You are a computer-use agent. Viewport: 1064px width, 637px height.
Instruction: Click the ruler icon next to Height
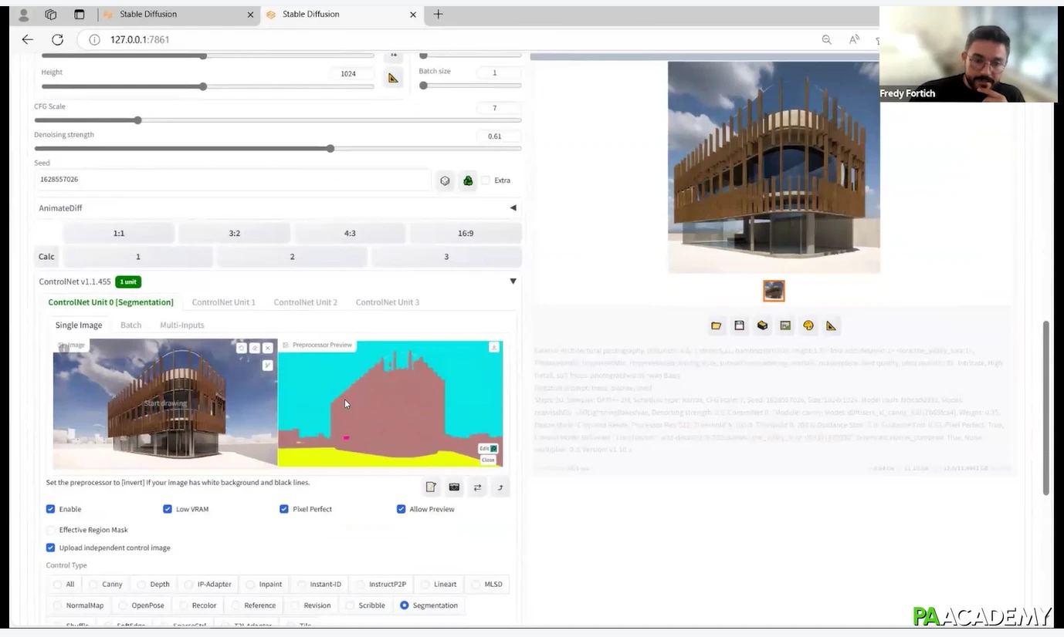pyautogui.click(x=393, y=78)
